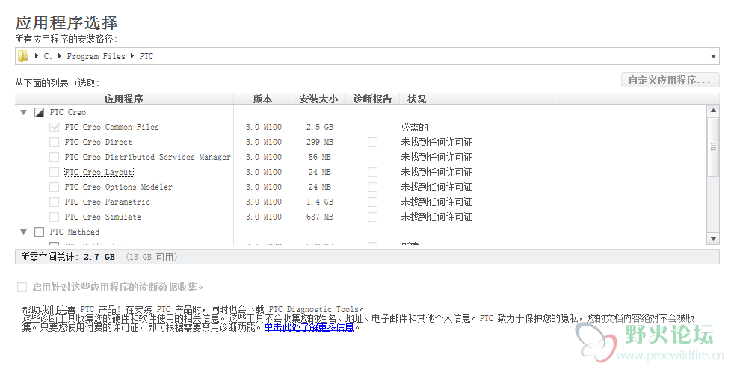Check PTC Creo Options Modeler box
Screen dimensions: 731x369
pyautogui.click(x=55, y=187)
